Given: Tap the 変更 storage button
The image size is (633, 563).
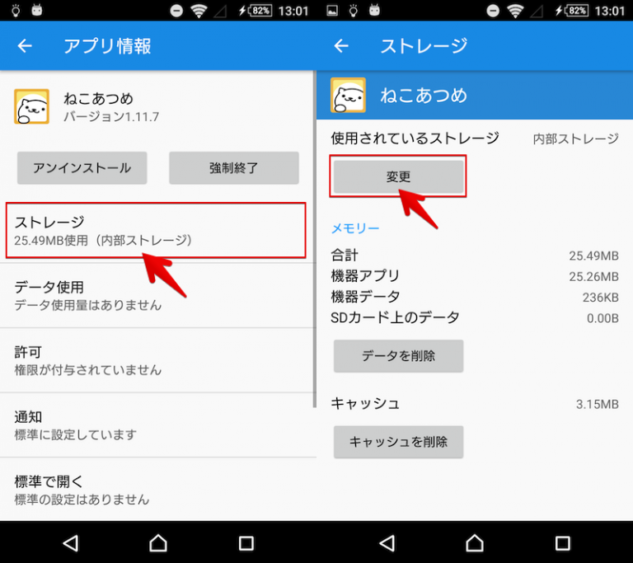Looking at the screenshot, I should [398, 176].
